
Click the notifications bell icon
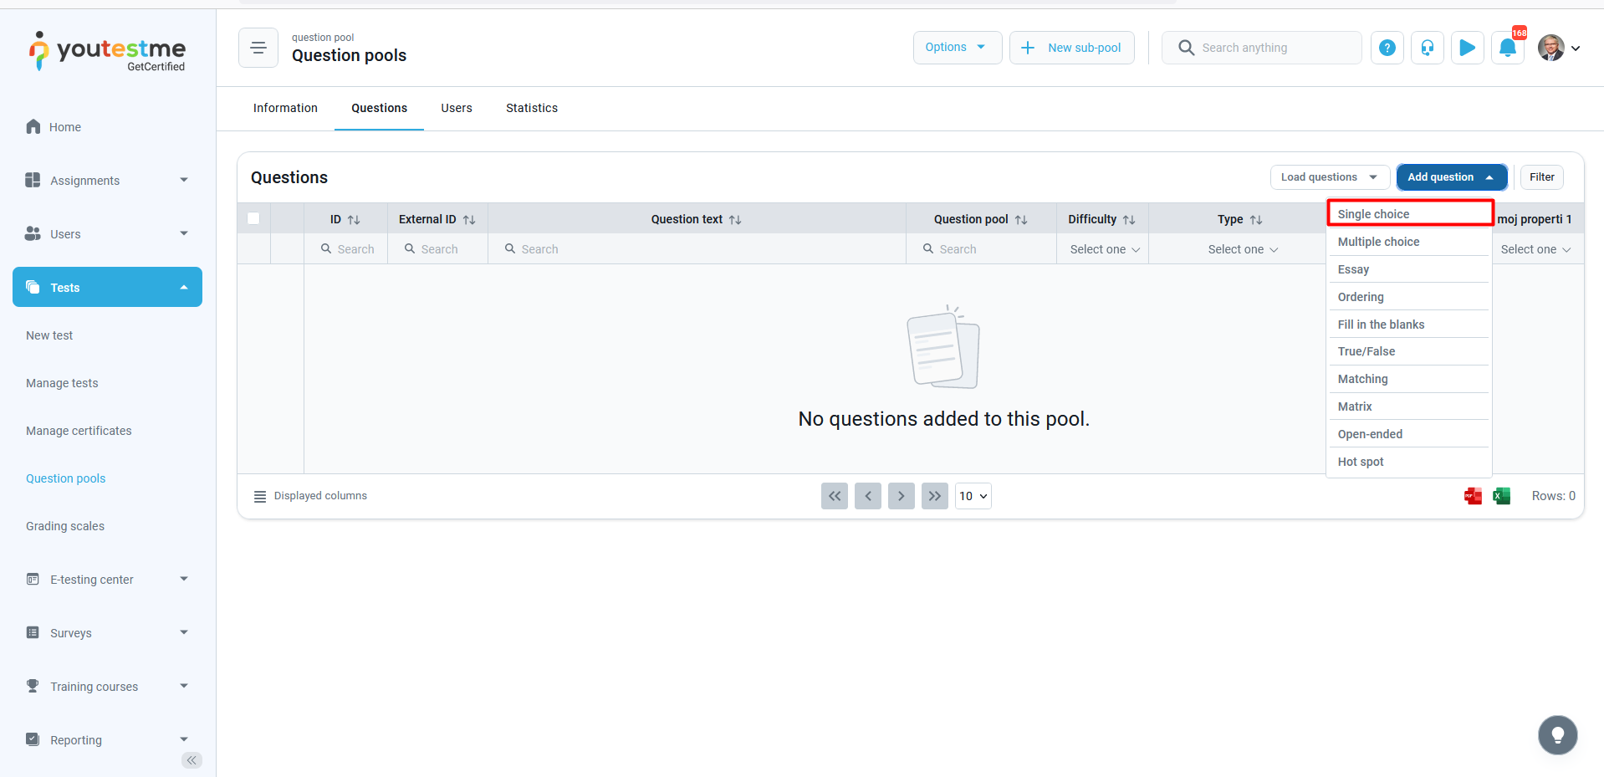(1507, 48)
